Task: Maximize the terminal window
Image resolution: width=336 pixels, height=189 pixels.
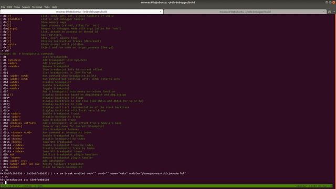Action: pyautogui.click(x=330, y=2)
